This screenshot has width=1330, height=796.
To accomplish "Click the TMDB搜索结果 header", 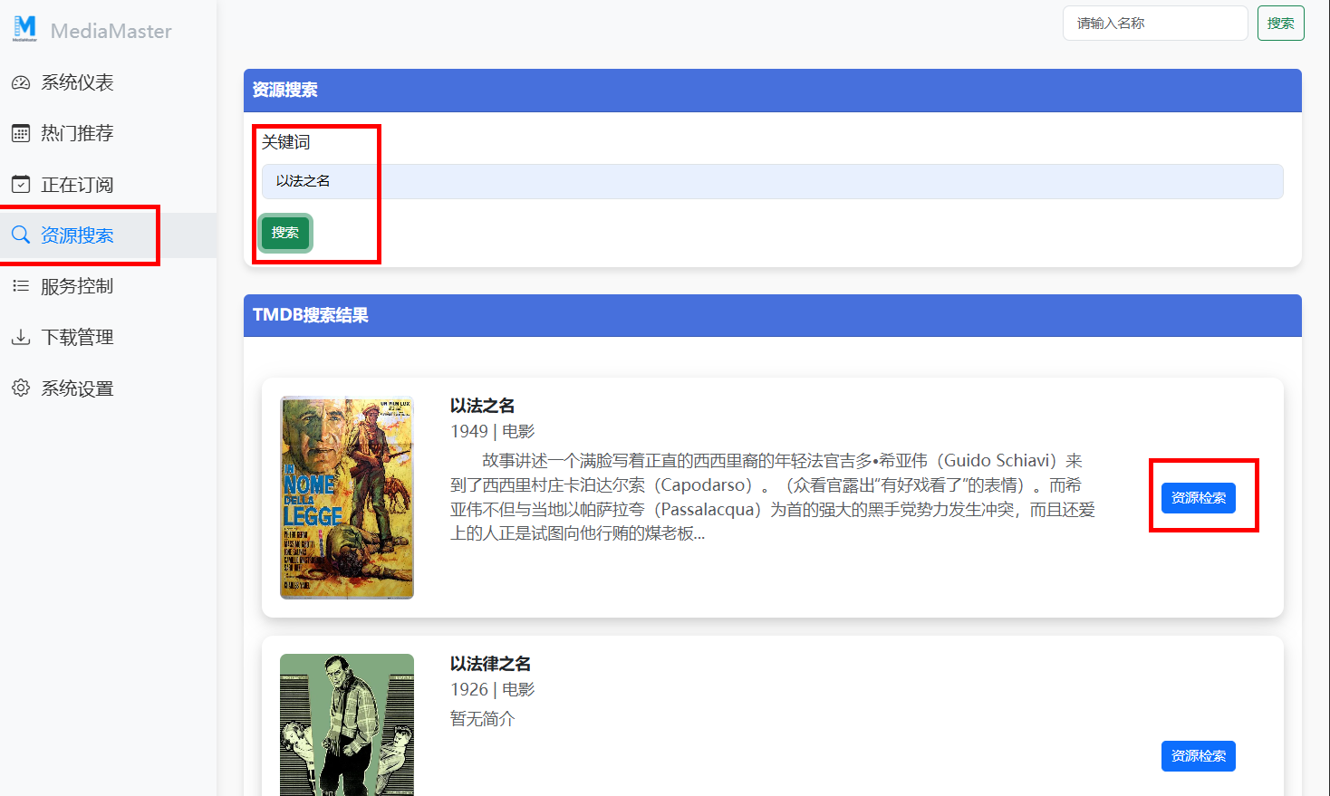I will pyautogui.click(x=772, y=315).
